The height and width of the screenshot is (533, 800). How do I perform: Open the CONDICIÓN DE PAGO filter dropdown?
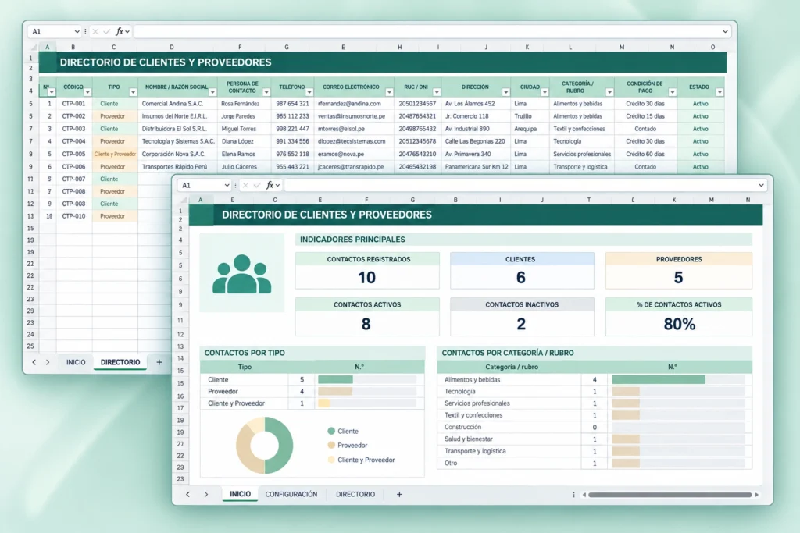point(673,92)
